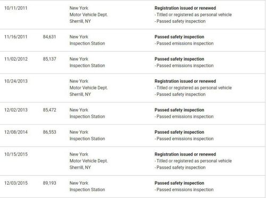The image size is (266, 198).
Task: Select the 11/02/2012 date entry
Action: pyautogui.click(x=16, y=59)
